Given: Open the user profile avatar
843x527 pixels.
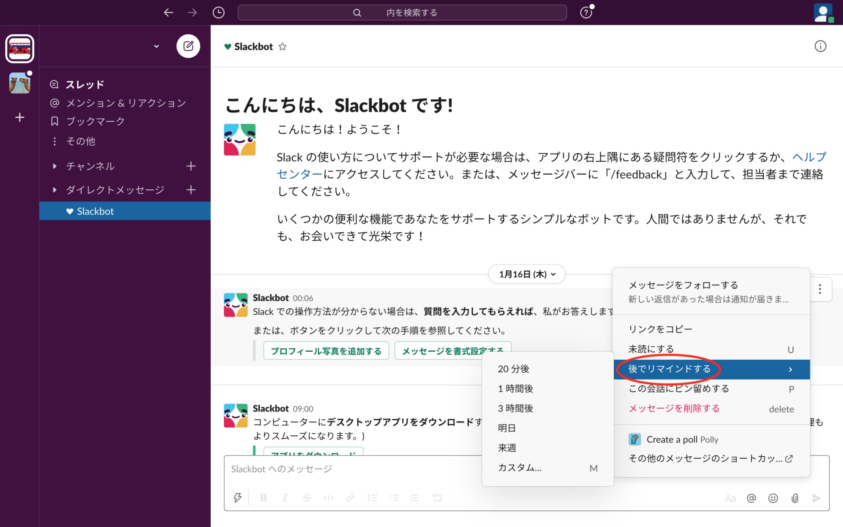Looking at the screenshot, I should (x=823, y=13).
